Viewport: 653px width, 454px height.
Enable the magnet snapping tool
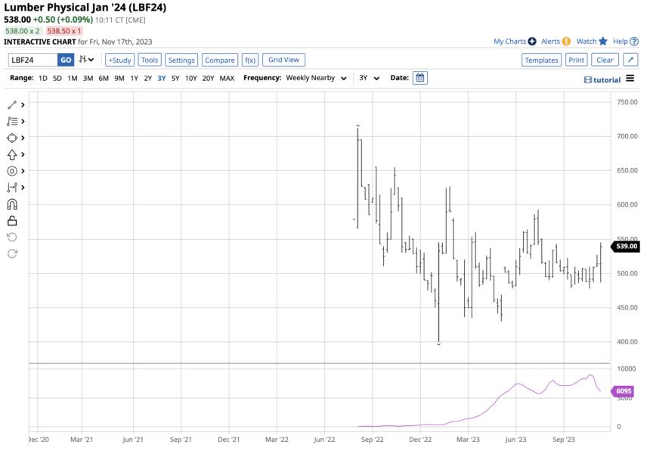pyautogui.click(x=11, y=204)
